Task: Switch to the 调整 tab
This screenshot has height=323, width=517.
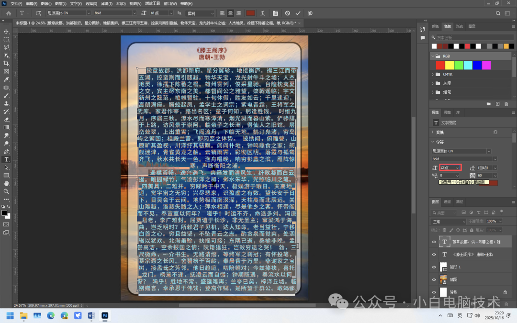Action: point(448,112)
